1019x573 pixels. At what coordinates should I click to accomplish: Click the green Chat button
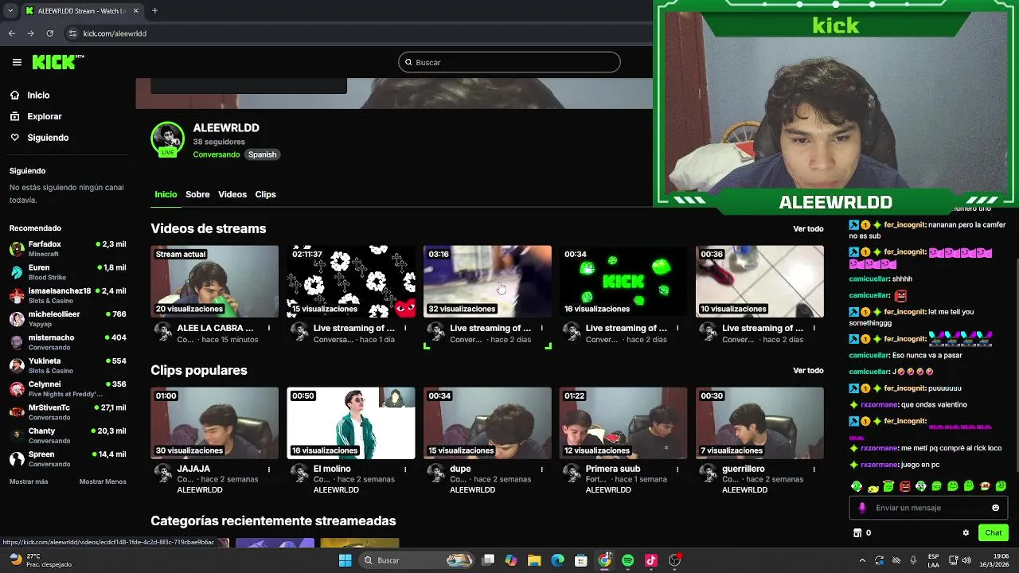(993, 532)
